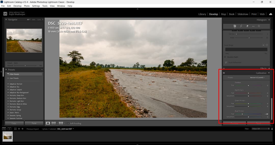The width and height of the screenshot is (275, 145).
Task: Open the cloud sync status icon
Action: point(271,14)
